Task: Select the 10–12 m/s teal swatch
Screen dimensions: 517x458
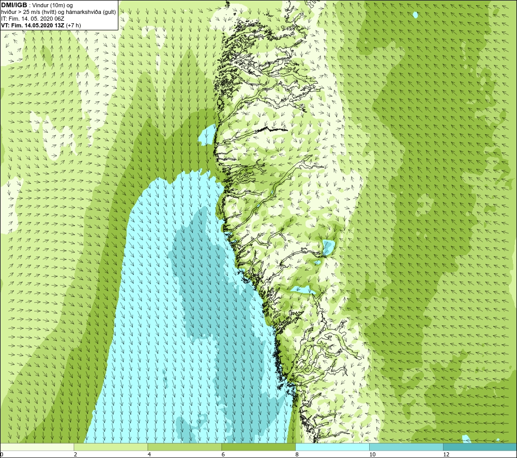Action: click(x=406, y=447)
